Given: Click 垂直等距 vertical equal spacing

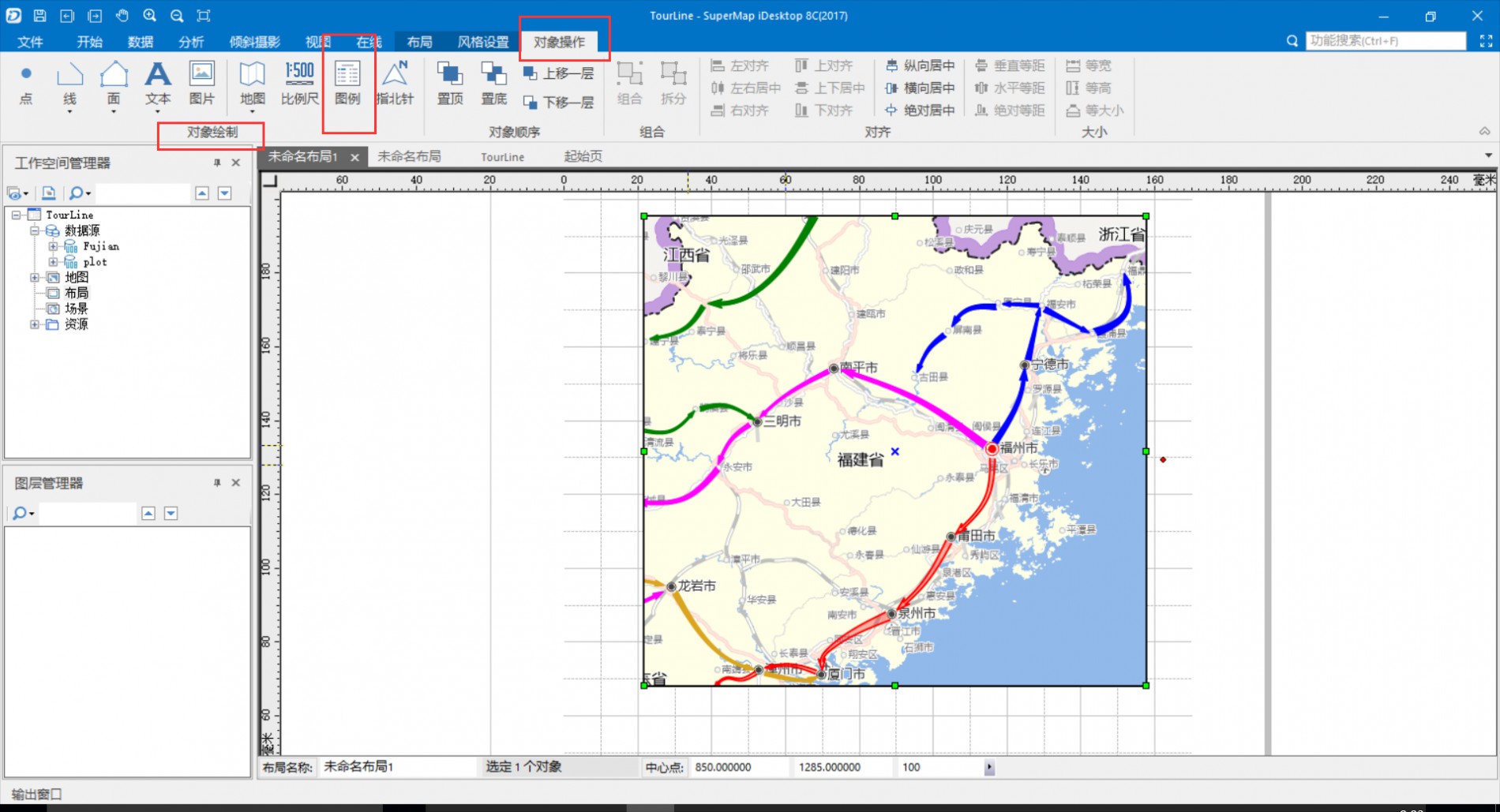Looking at the screenshot, I should [x=1010, y=65].
